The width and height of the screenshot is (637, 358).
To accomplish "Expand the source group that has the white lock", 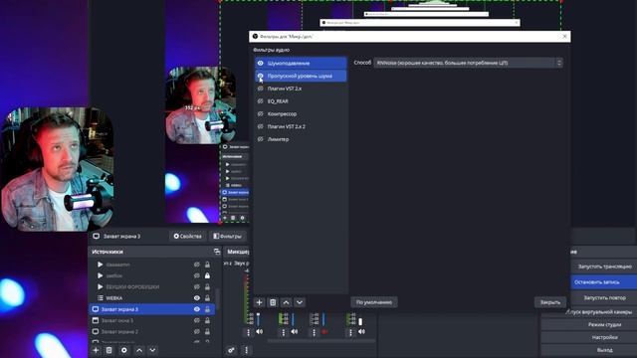I will 100,275.
